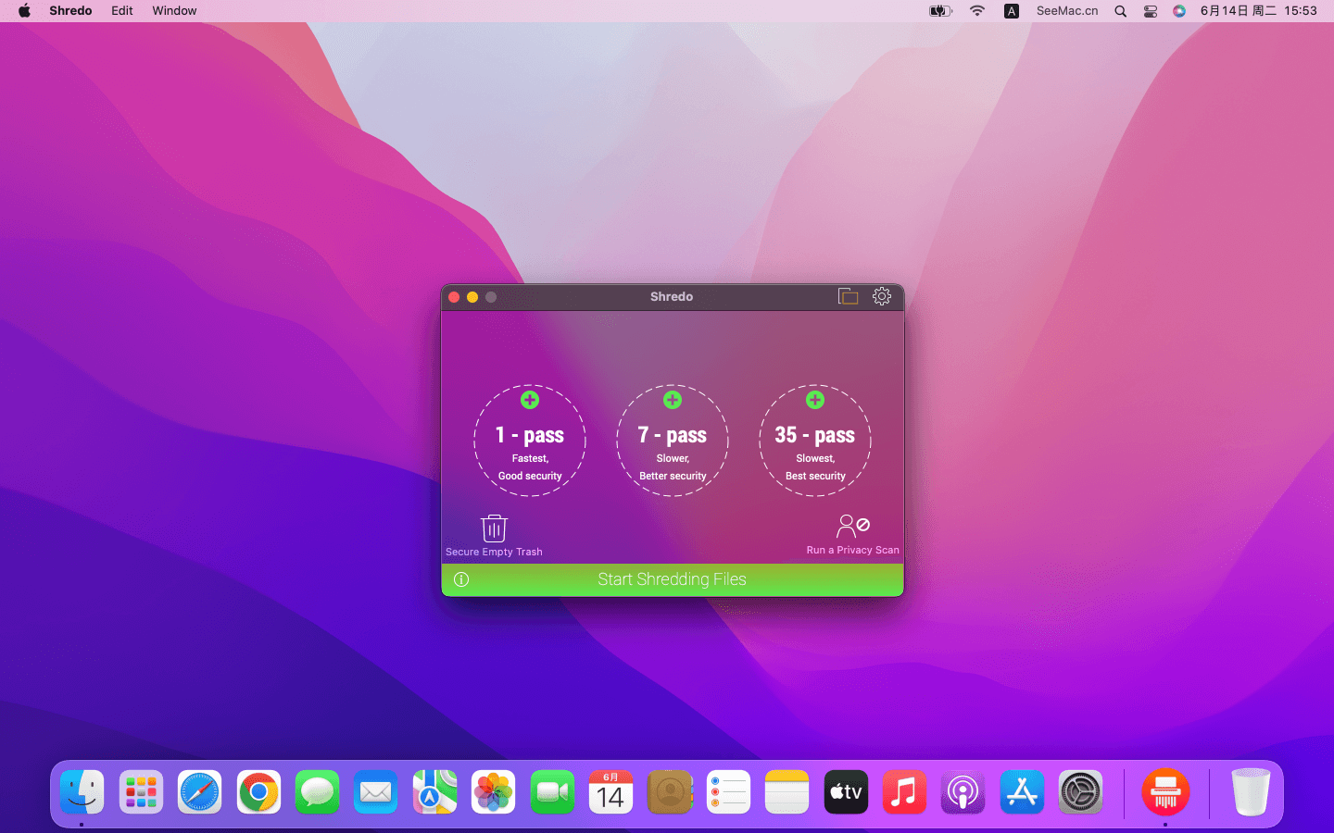Open the Window menu

click(174, 11)
